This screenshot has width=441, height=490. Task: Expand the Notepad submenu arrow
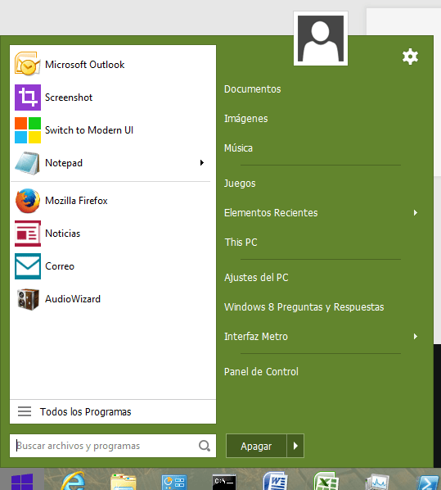coord(202,162)
